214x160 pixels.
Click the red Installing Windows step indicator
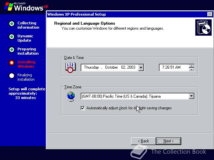pyautogui.click(x=12, y=63)
